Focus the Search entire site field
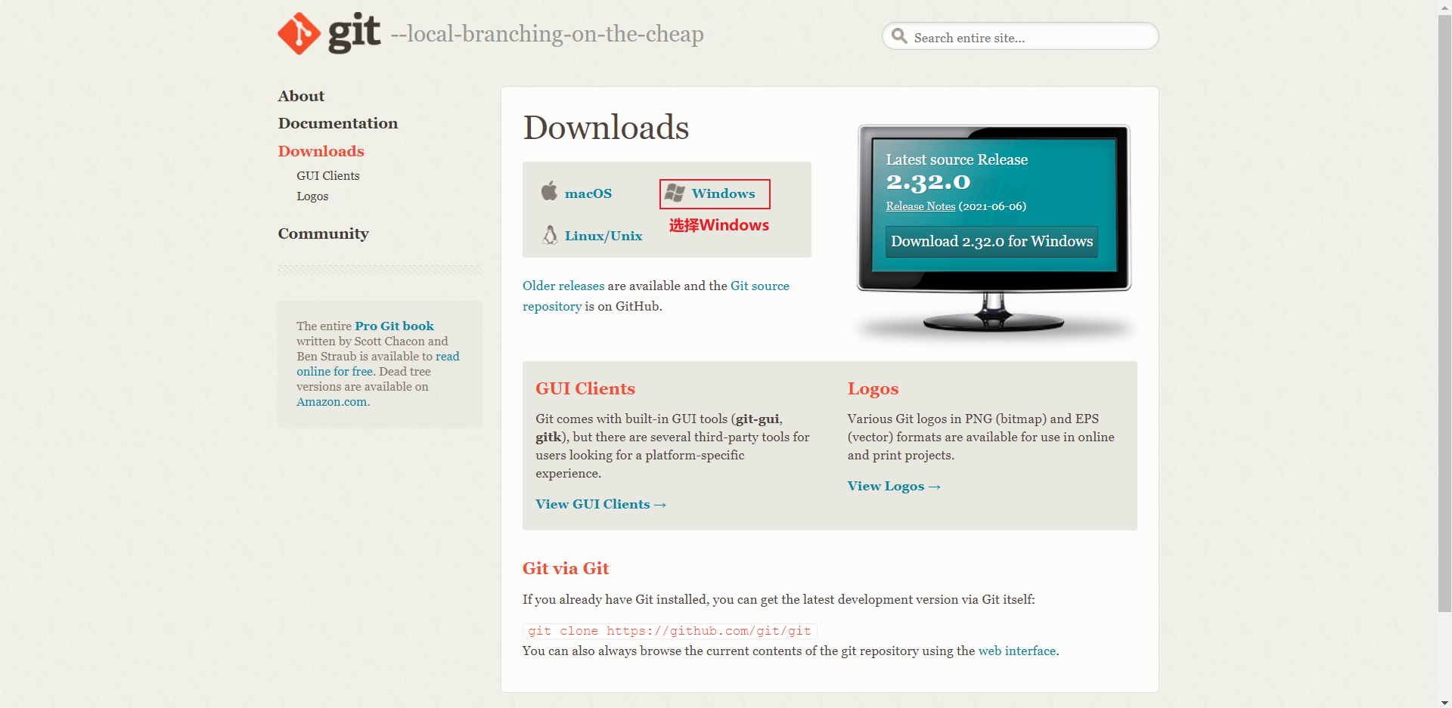Screen dimensions: 1452x708 click(x=1028, y=38)
